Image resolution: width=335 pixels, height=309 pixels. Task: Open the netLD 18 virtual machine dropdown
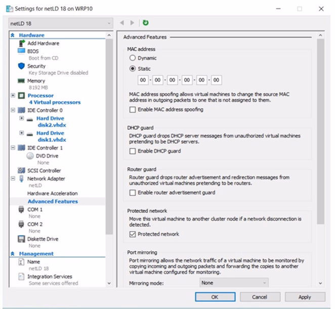coord(61,23)
